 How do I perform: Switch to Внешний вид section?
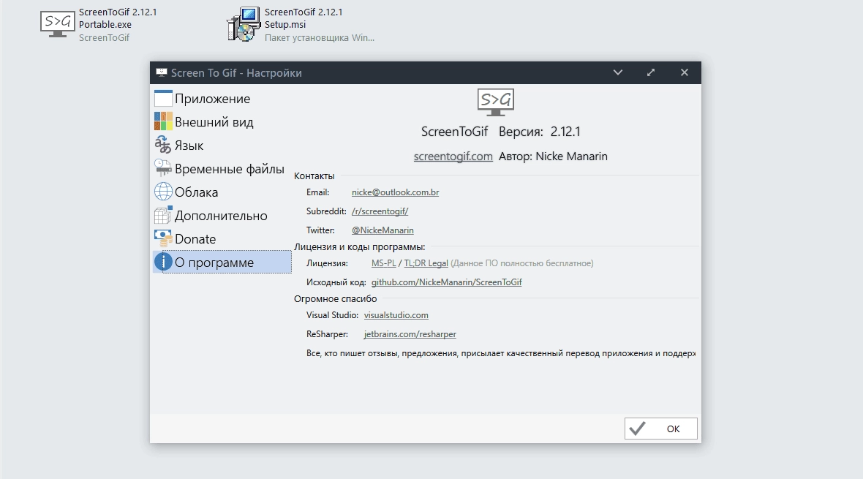coord(214,122)
